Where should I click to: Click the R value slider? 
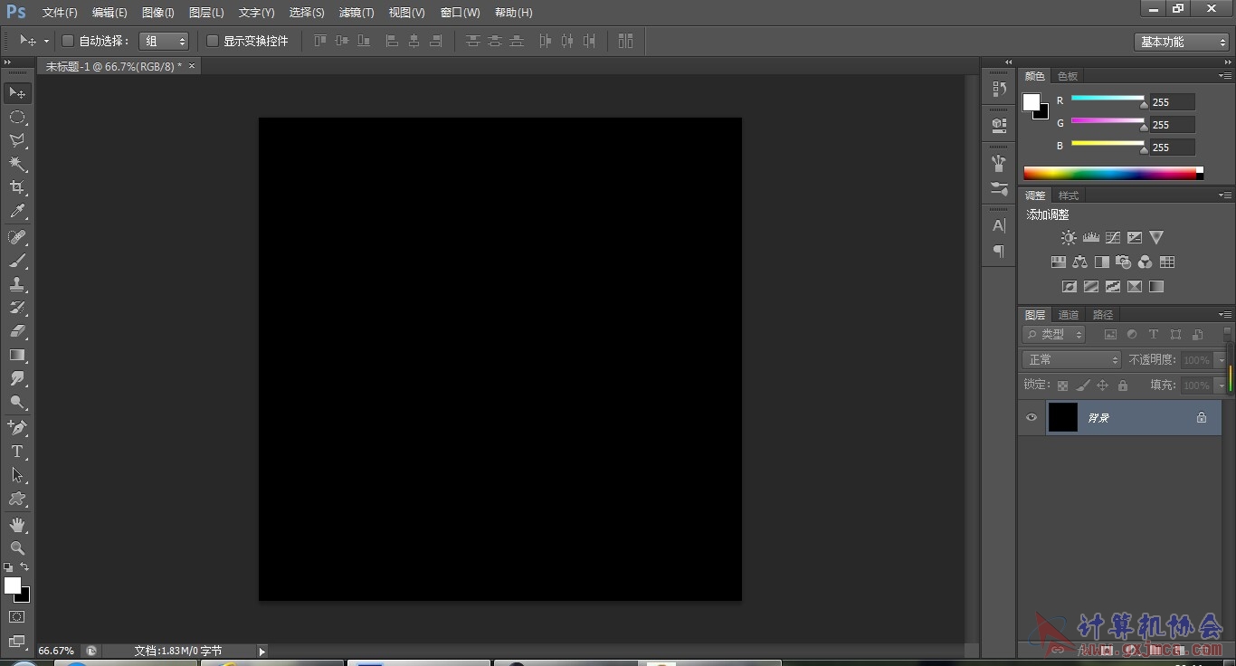(1108, 98)
